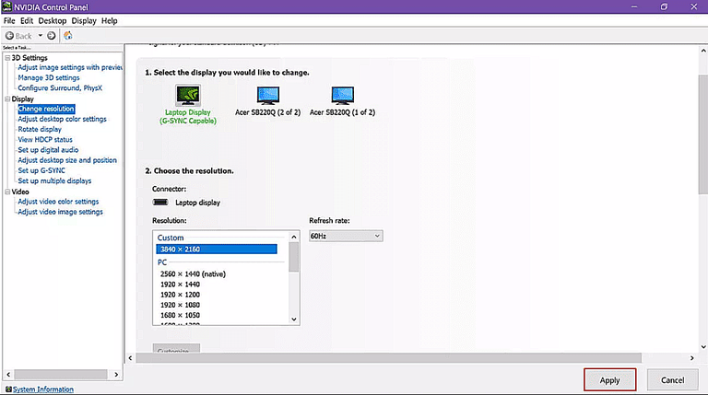The width and height of the screenshot is (708, 395).
Task: Click the Forward arrow icon in toolbar
Action: coord(52,36)
